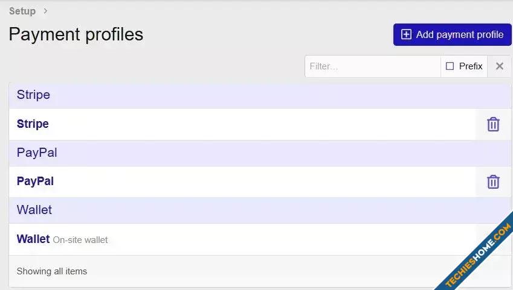Open the bold PayPal profile entry
Screen dimensions: 513x290
[x=35, y=181]
